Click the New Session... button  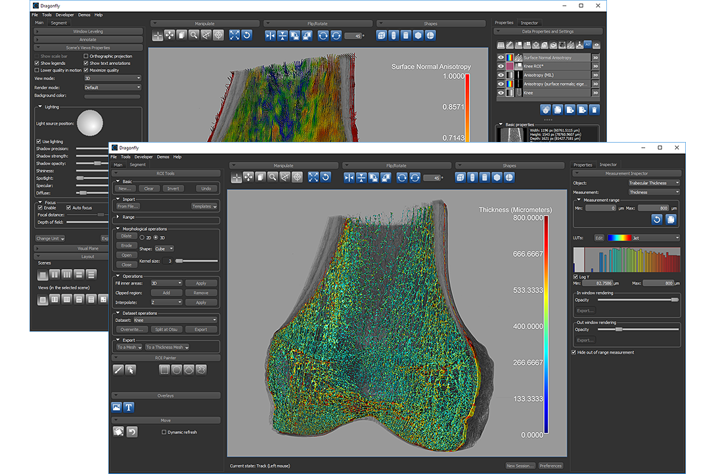[x=520, y=465]
